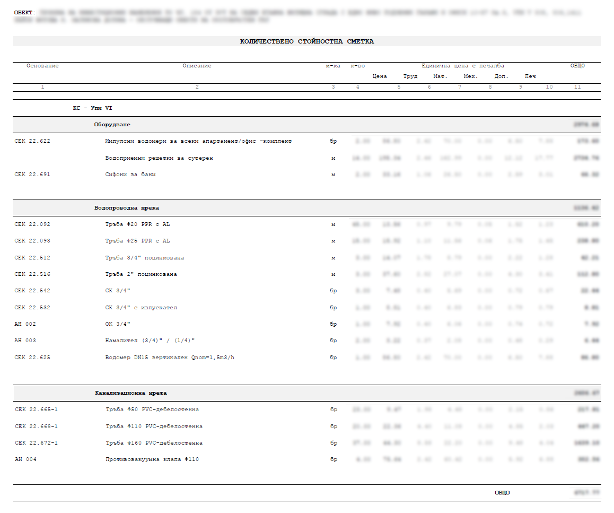The width and height of the screenshot is (614, 513).
Task: Click the "Труд" sub-column header
Action: 410,76
